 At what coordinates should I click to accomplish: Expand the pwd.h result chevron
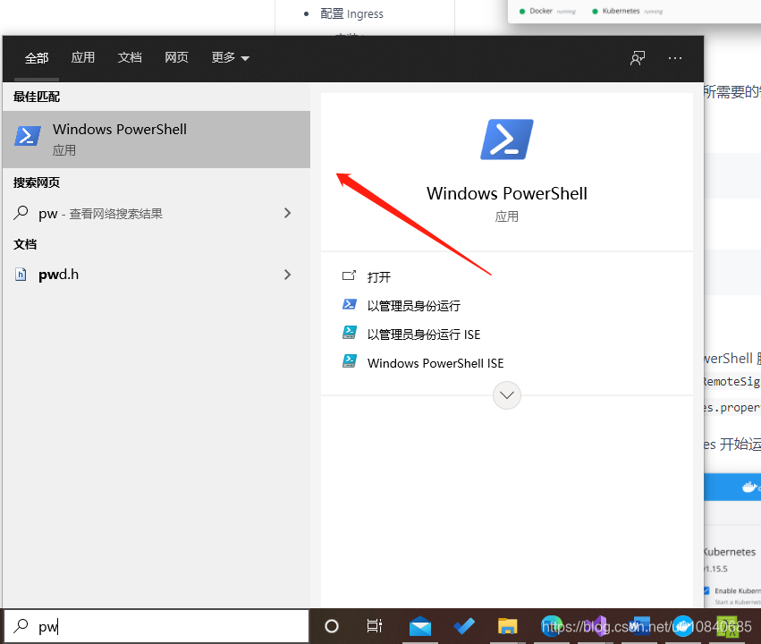pos(287,275)
